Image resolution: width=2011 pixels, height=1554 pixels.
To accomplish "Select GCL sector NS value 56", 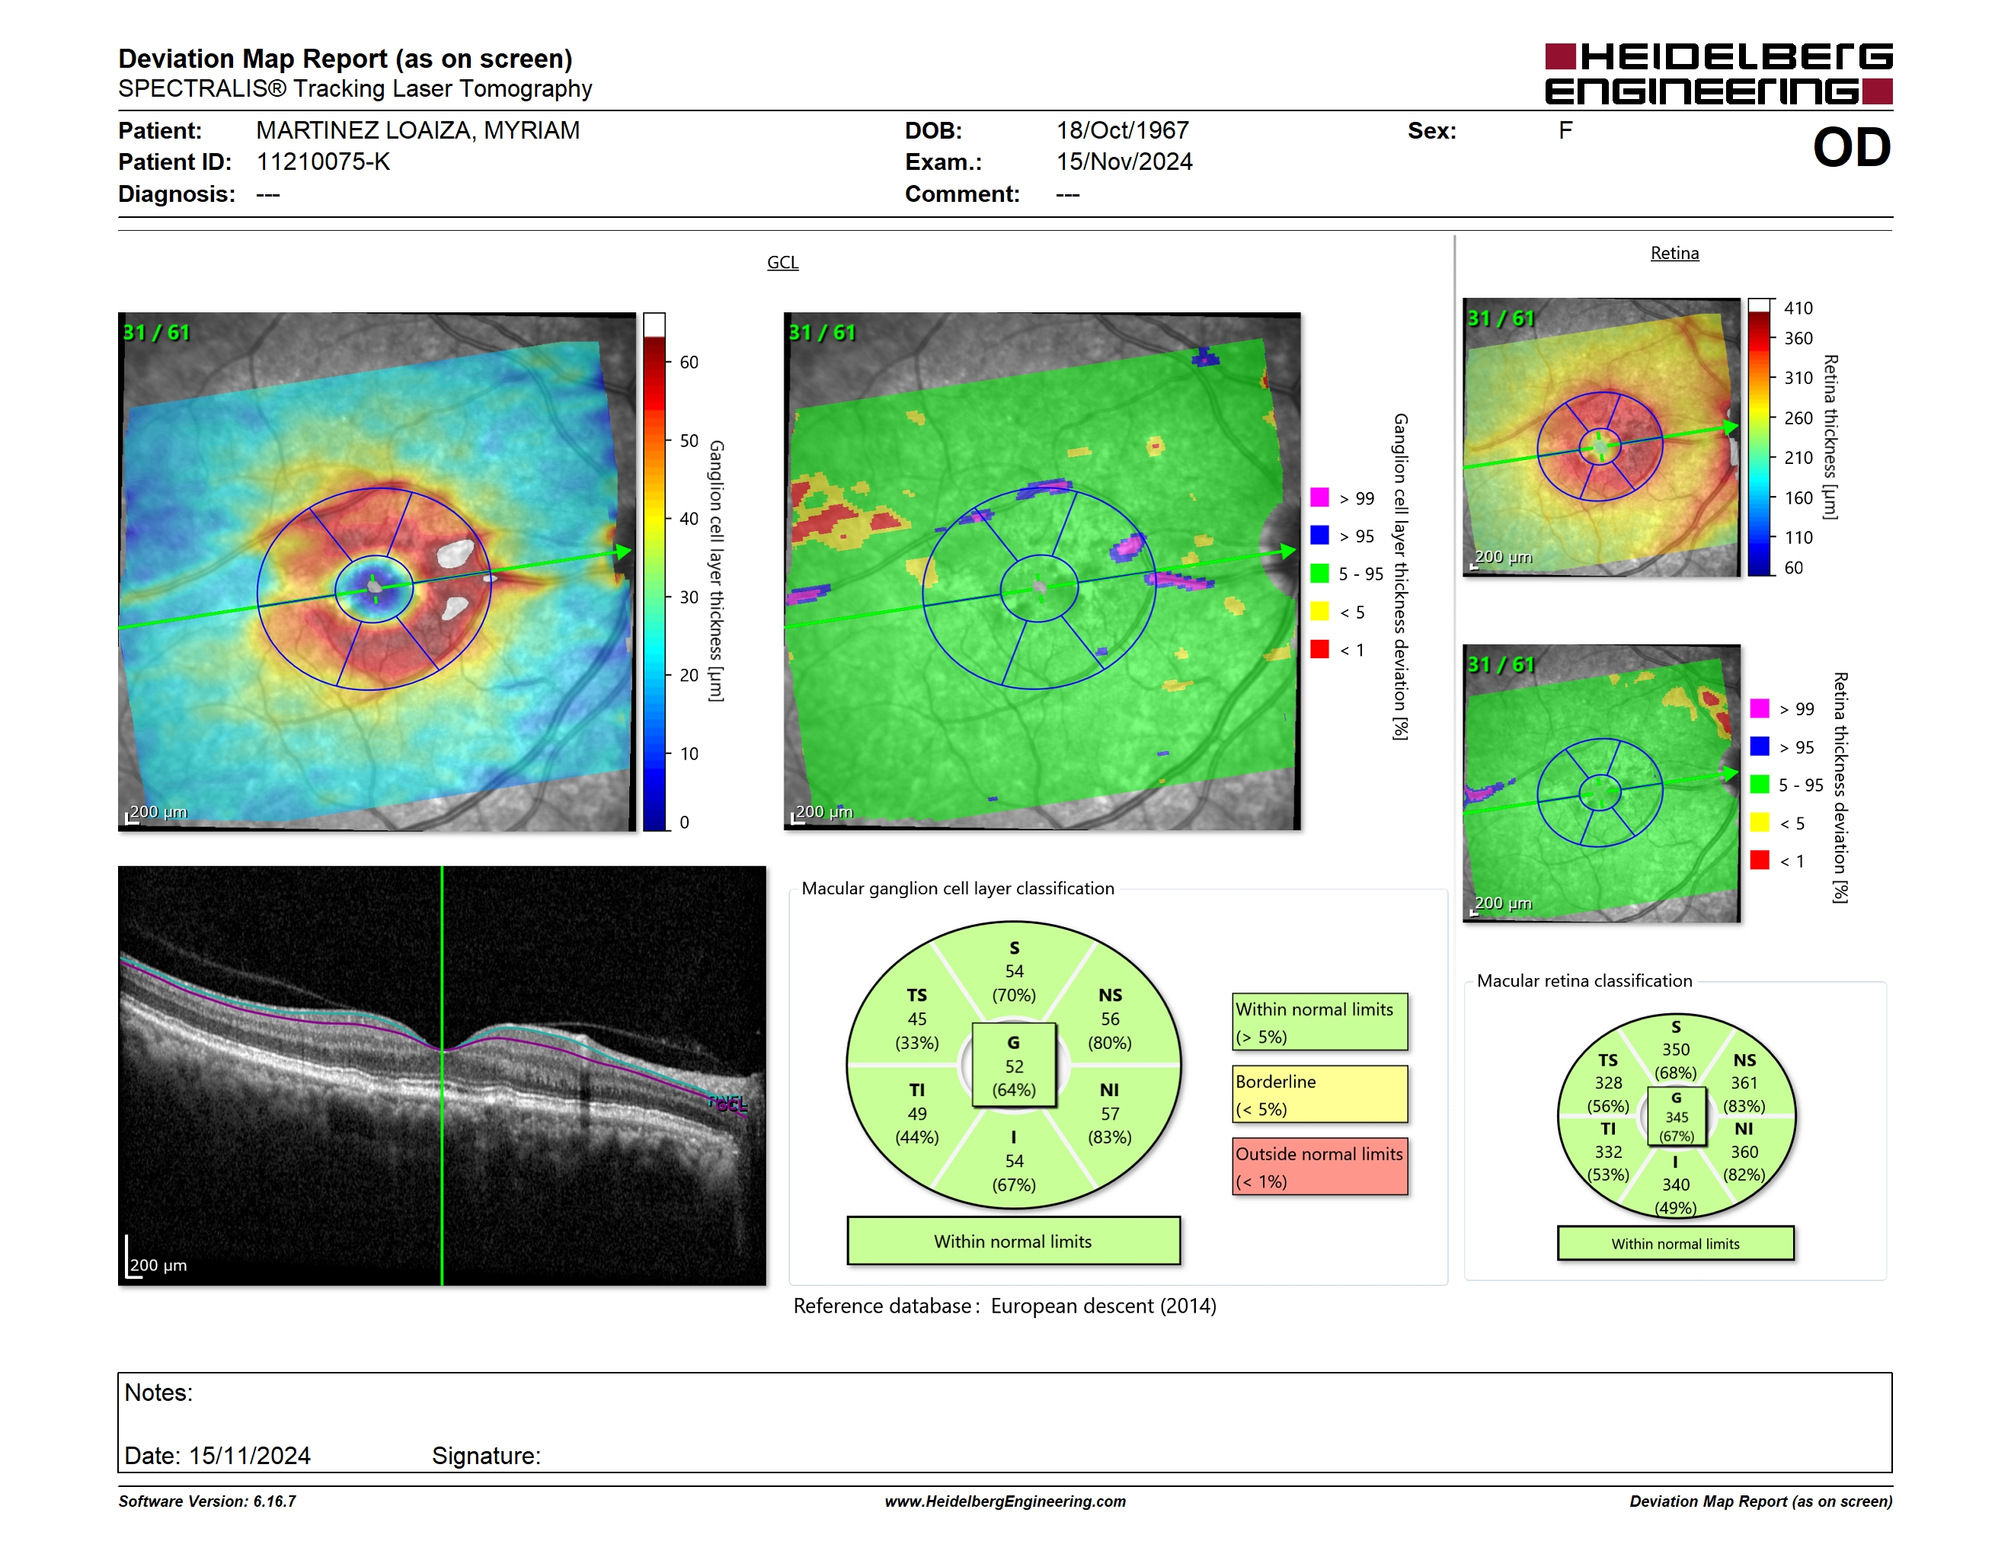I will pos(1111,1019).
